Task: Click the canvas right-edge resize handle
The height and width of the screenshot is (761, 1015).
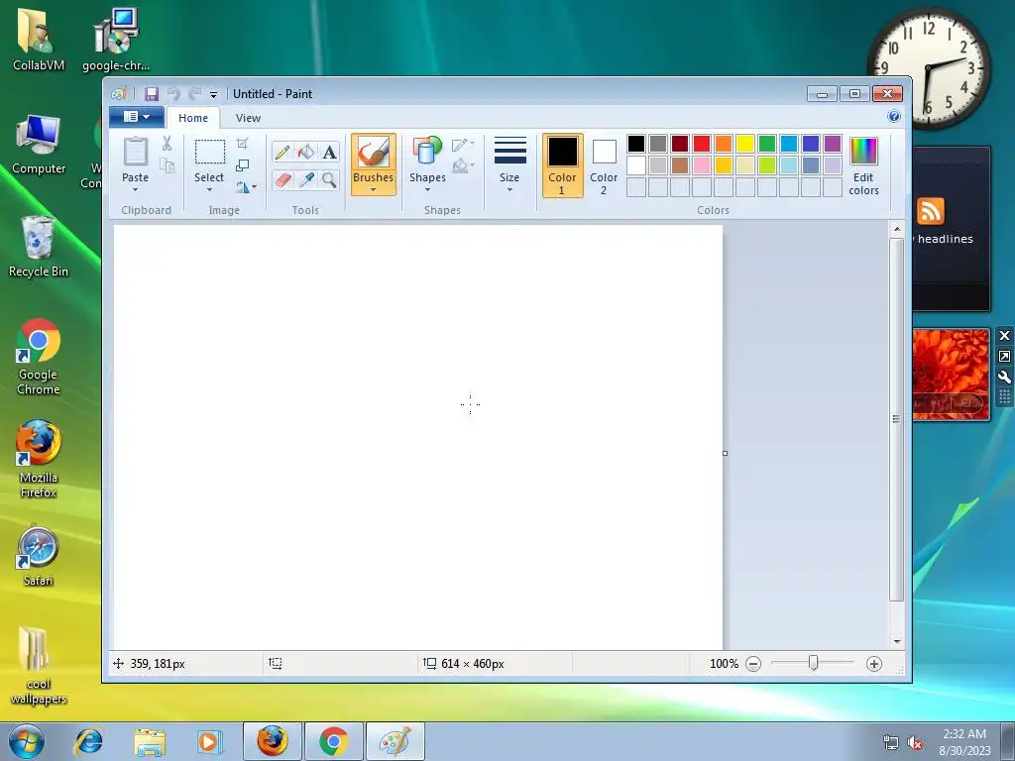Action: (x=725, y=453)
